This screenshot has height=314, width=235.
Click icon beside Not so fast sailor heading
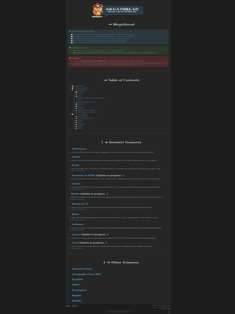[x=70, y=32]
